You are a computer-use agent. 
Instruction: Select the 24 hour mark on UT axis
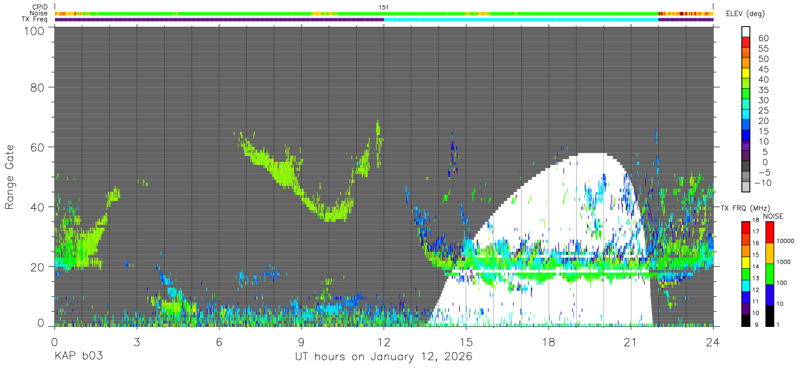[713, 341]
